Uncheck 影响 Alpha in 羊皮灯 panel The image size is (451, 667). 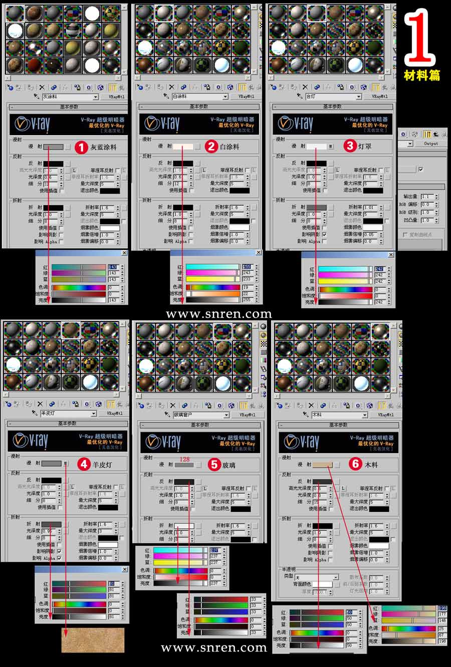point(60,558)
